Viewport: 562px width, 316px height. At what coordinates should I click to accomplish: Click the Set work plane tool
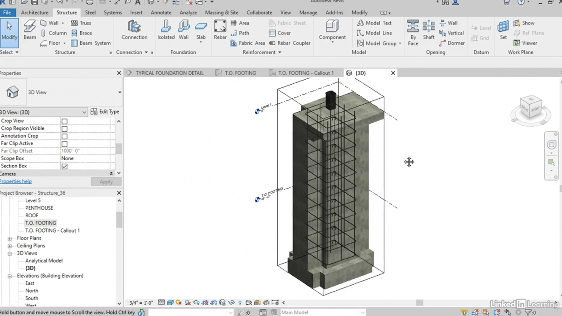503,30
